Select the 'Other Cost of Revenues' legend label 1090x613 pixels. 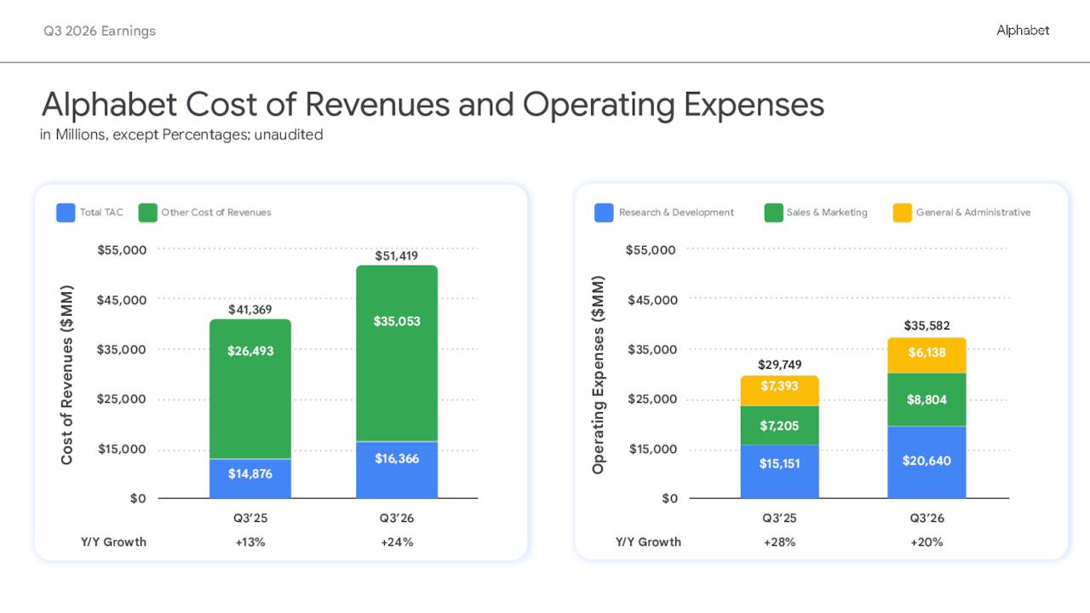coord(216,213)
